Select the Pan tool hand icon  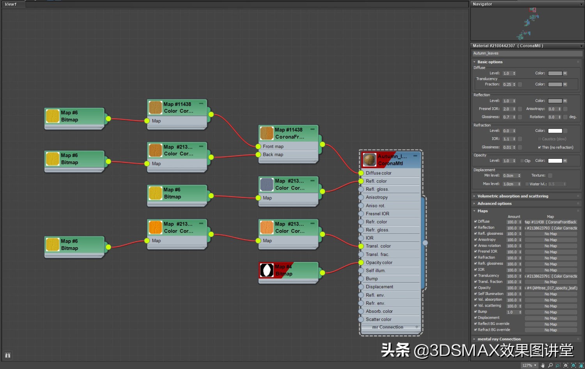coord(542,365)
